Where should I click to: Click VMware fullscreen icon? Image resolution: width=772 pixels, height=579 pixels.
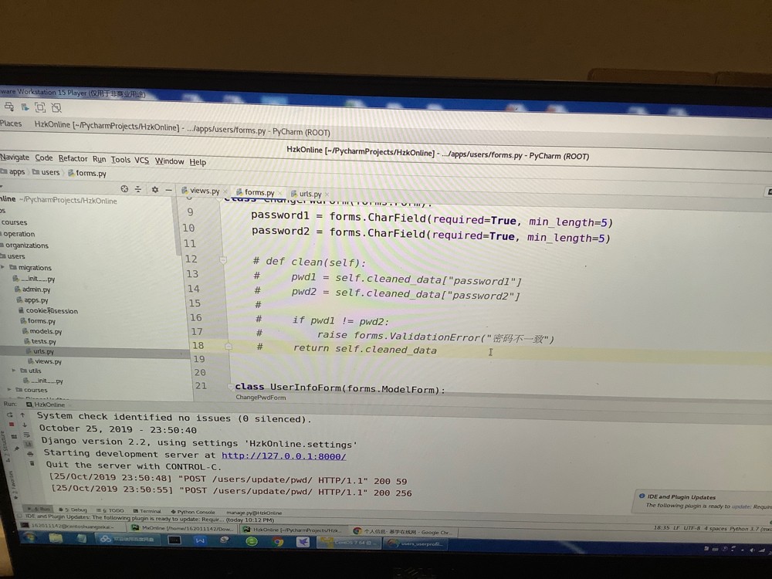tap(40, 107)
